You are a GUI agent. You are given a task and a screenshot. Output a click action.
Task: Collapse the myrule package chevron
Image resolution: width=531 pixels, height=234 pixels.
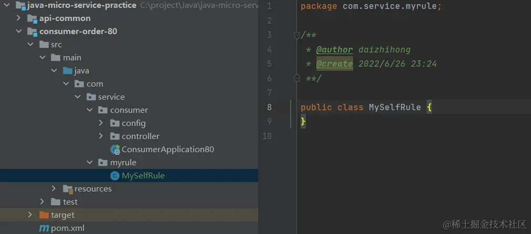tap(90, 163)
